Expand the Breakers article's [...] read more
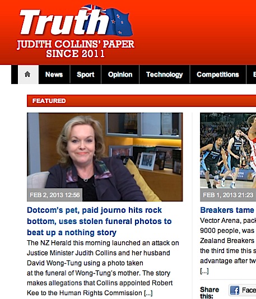Viewport: 256px width, 299px height. (204, 271)
